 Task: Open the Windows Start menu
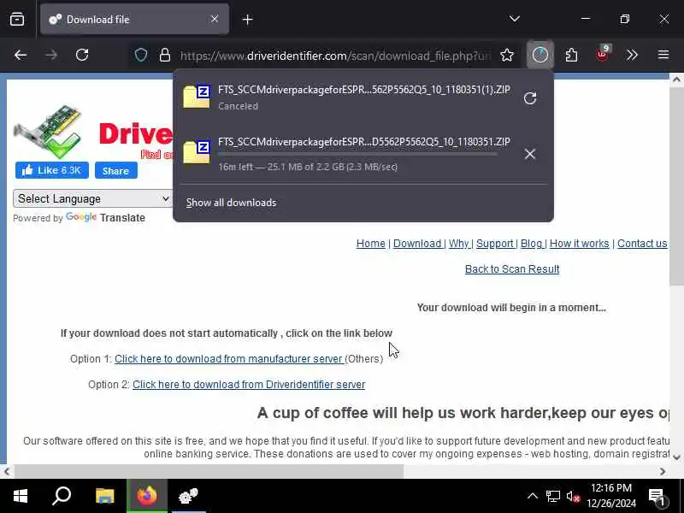click(21, 496)
